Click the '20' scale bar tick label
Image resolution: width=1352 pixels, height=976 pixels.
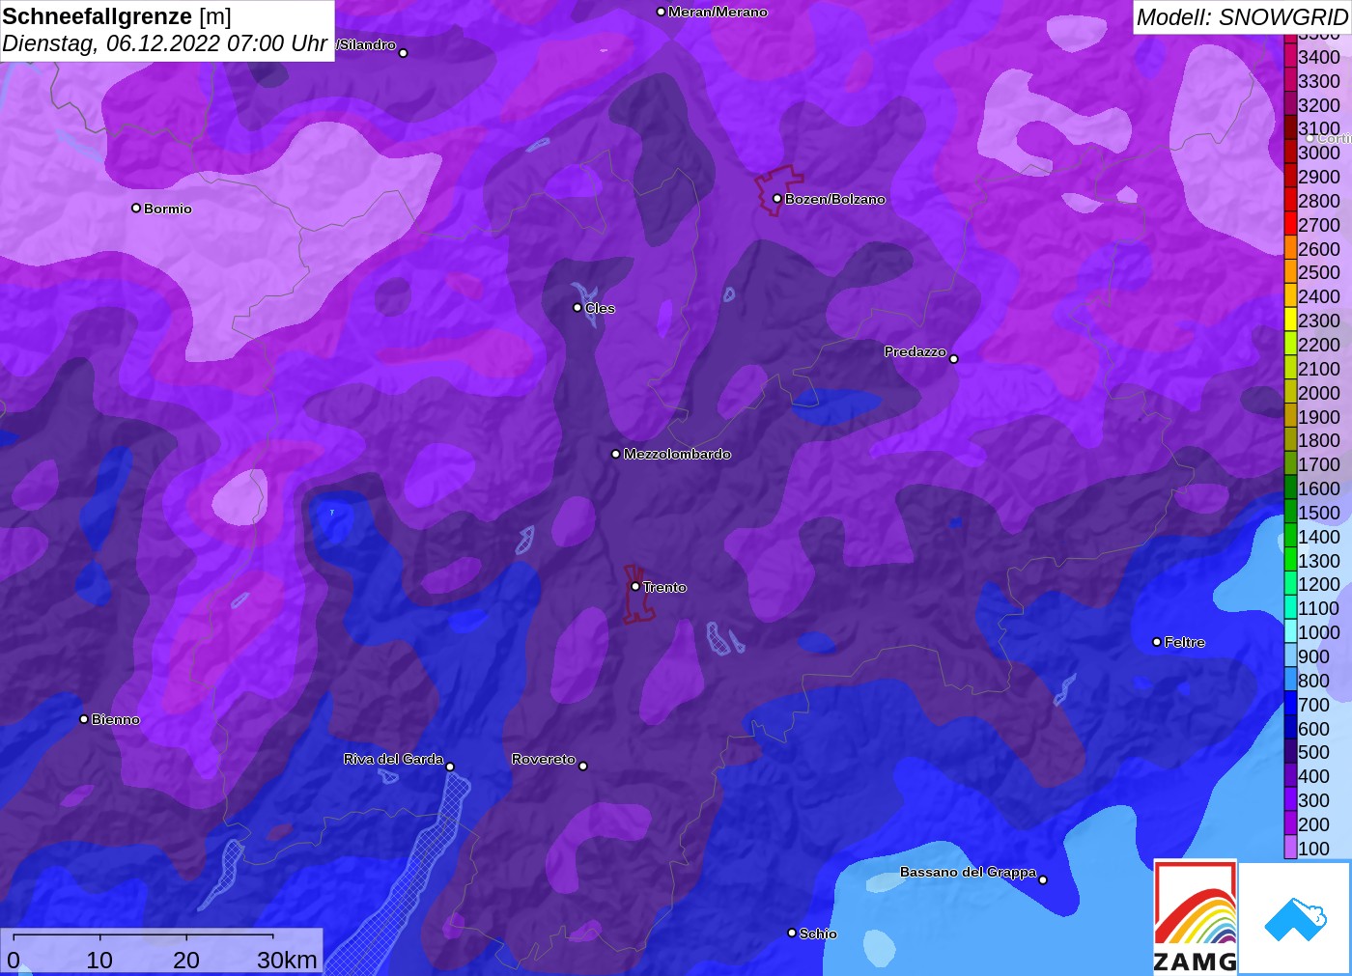tap(186, 960)
